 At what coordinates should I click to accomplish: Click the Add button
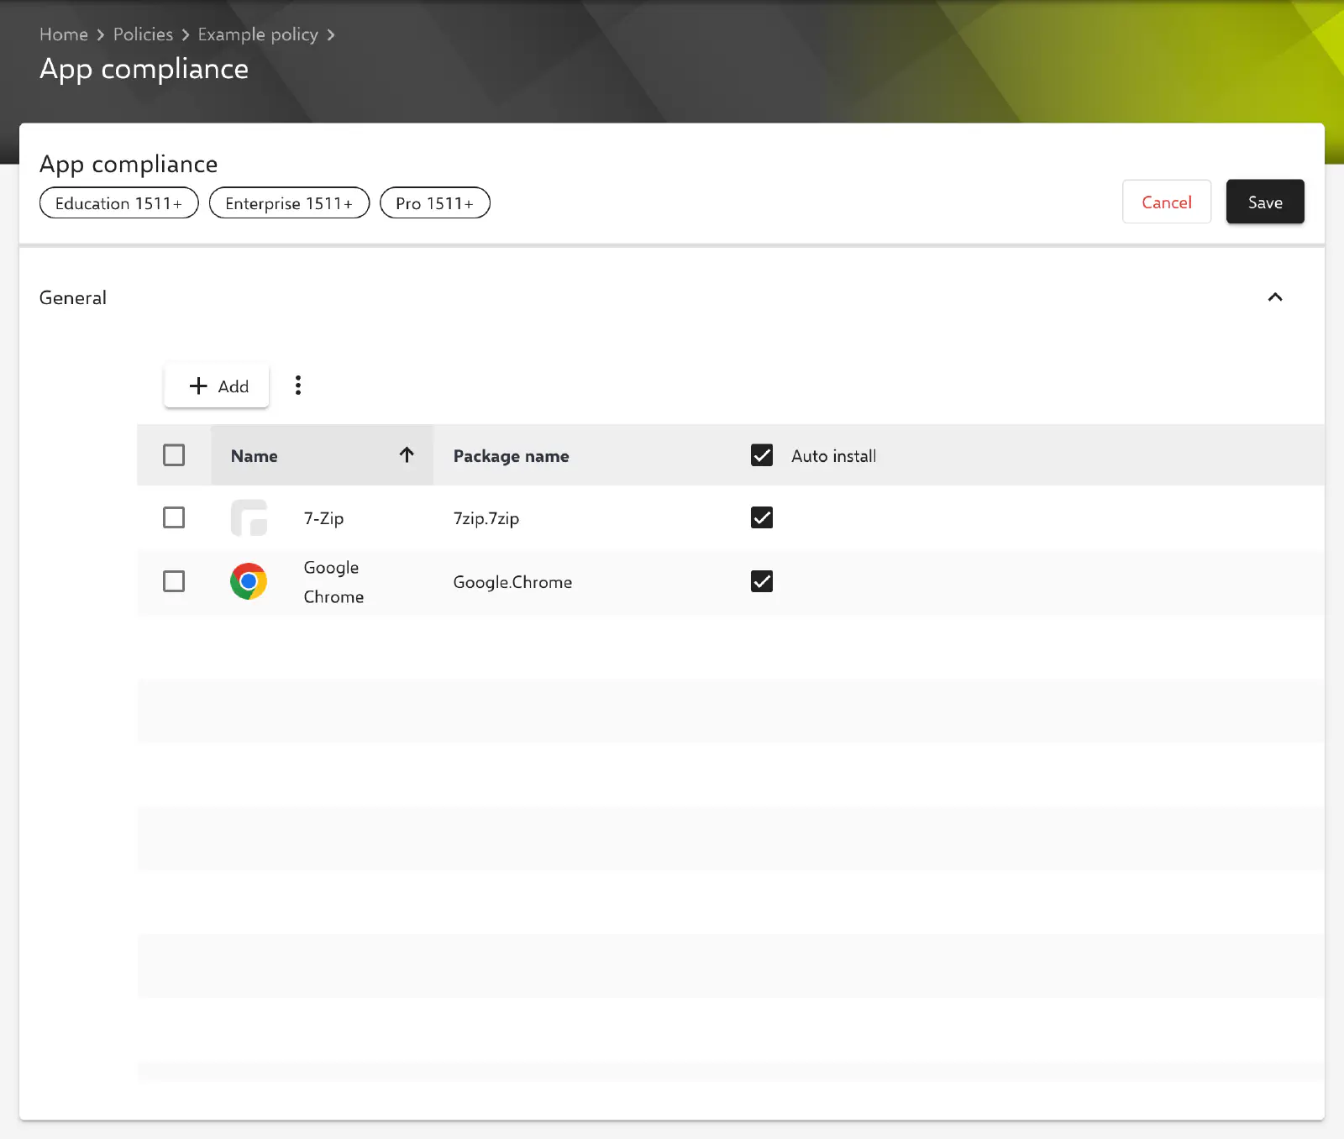click(217, 386)
